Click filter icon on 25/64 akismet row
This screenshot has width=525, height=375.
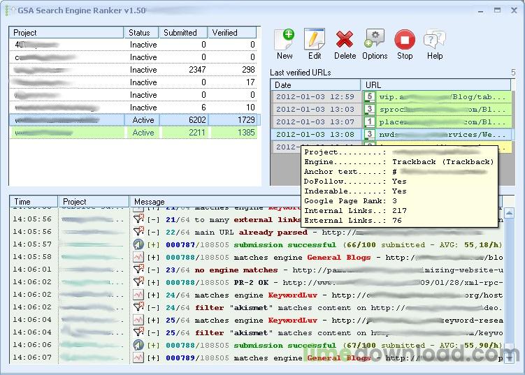click(138, 332)
